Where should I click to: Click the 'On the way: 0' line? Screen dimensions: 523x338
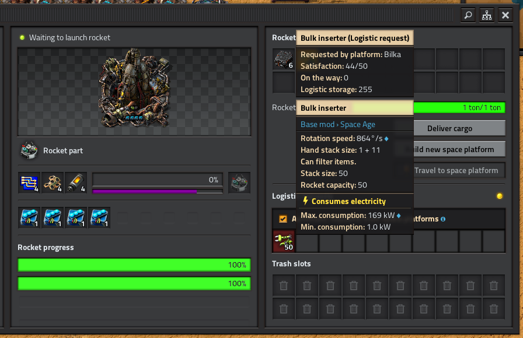324,78
